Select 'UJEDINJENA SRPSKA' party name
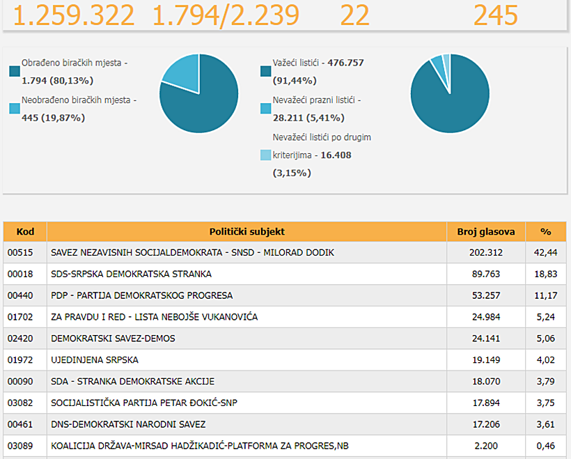571x459 pixels. pos(95,360)
